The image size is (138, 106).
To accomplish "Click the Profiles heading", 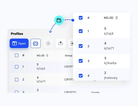I will click(x=17, y=34).
